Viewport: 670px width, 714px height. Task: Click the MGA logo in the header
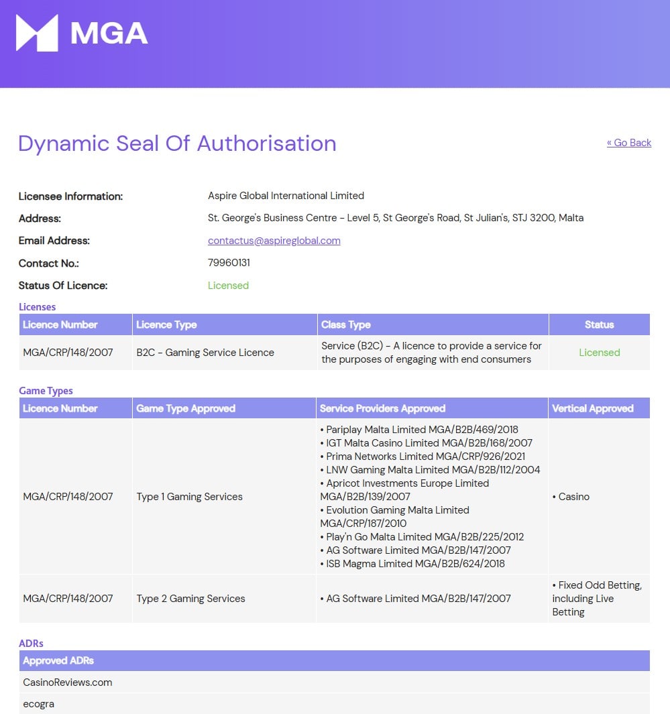[82, 33]
